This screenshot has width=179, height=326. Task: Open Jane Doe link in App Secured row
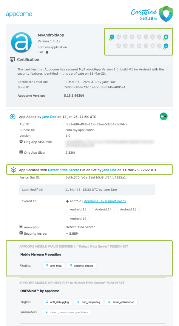point(109,170)
